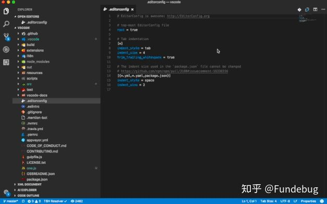This screenshot has width=327, height=204.
Task: Open the Search view in activity bar
Action: coord(6,24)
